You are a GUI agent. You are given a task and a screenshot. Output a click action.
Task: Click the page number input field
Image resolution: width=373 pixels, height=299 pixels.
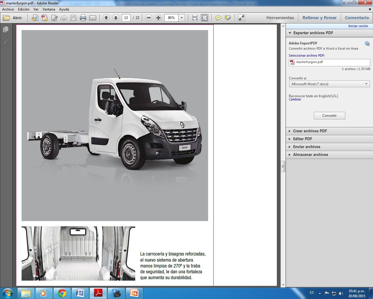pos(126,18)
